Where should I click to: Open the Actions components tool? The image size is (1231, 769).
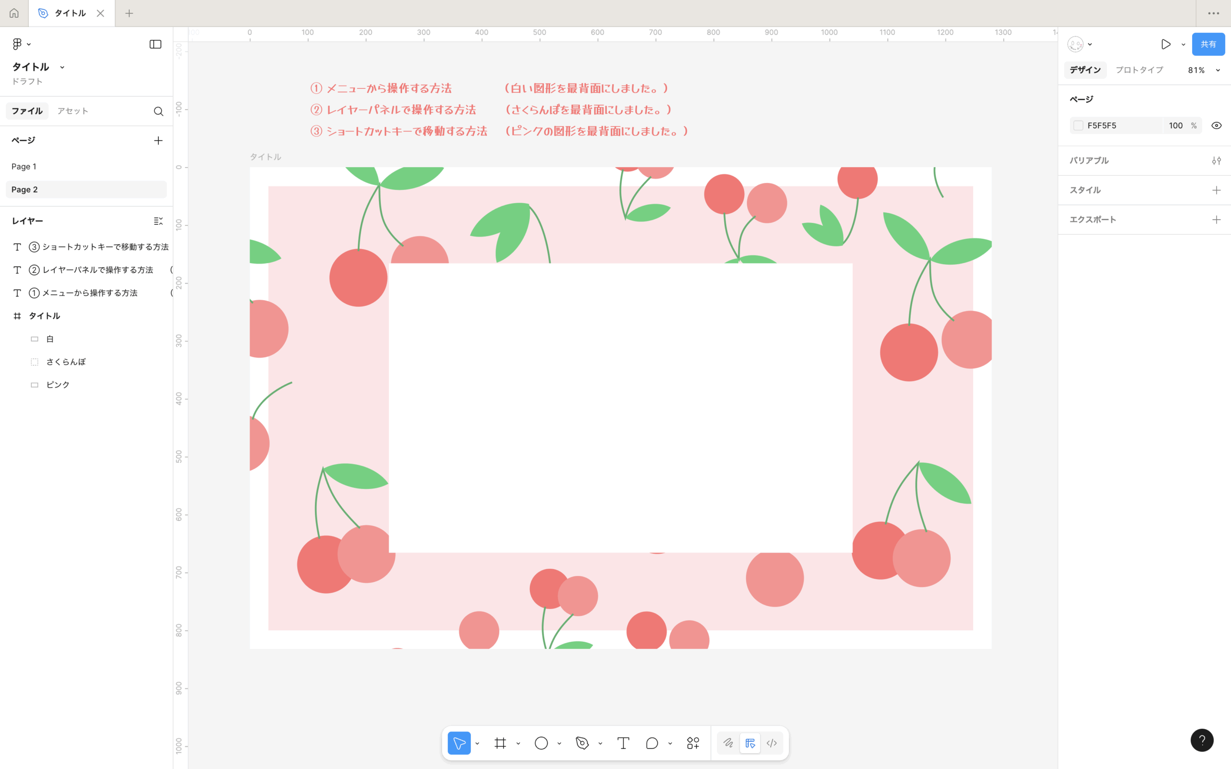click(692, 743)
